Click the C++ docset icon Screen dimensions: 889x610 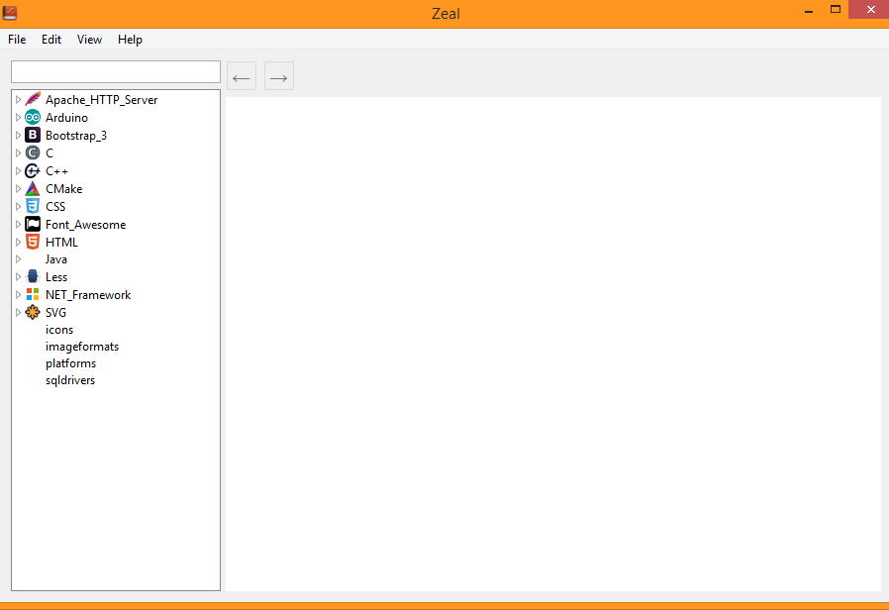pyautogui.click(x=33, y=170)
